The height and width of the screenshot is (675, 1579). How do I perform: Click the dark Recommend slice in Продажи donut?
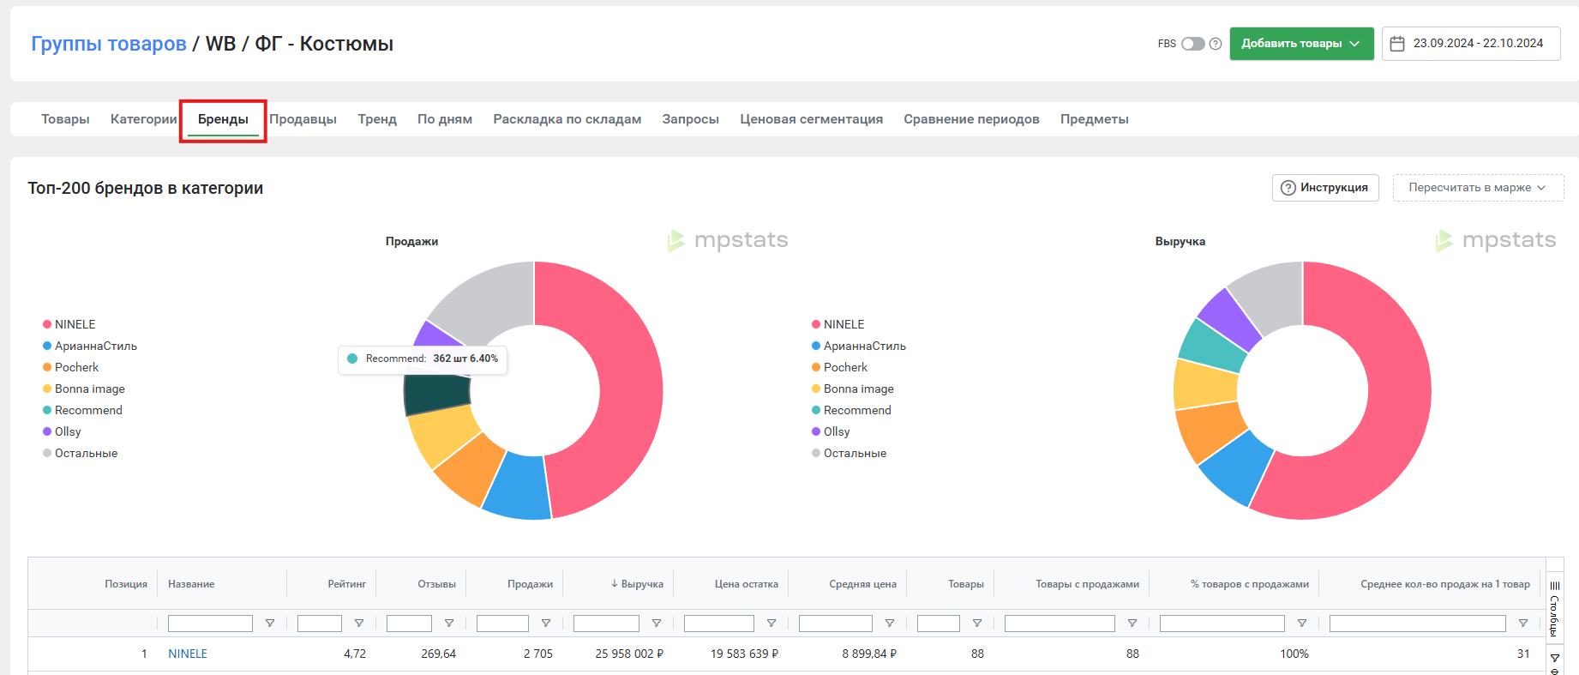[x=436, y=395]
